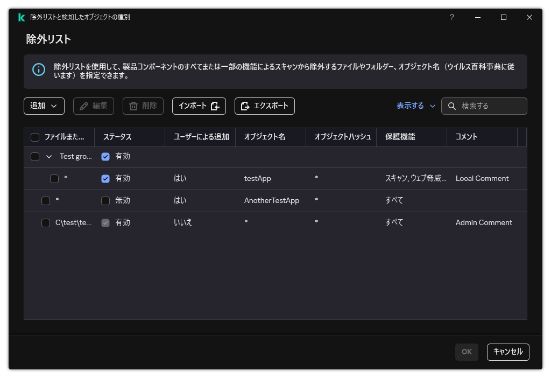Collapse the Test group using its chevron

point(48,156)
